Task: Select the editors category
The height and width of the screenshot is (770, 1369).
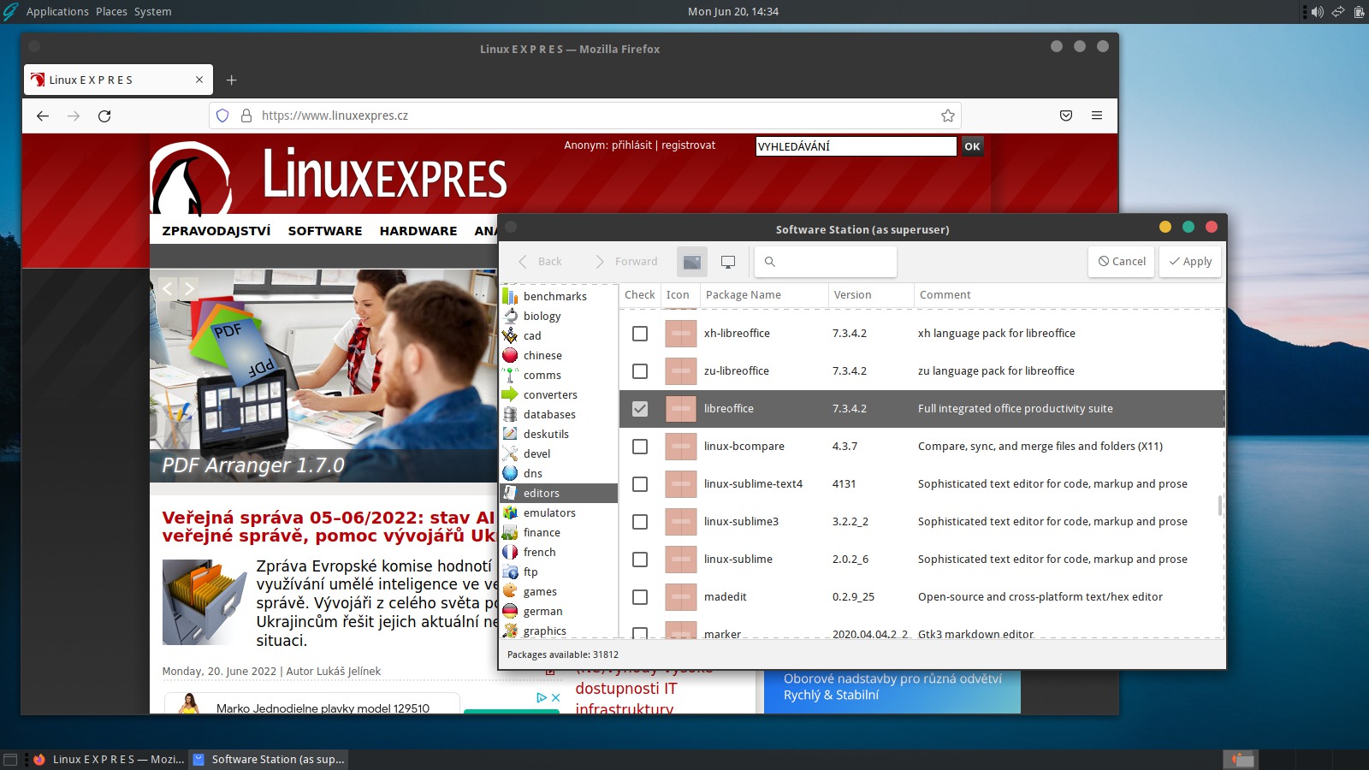Action: [559, 493]
